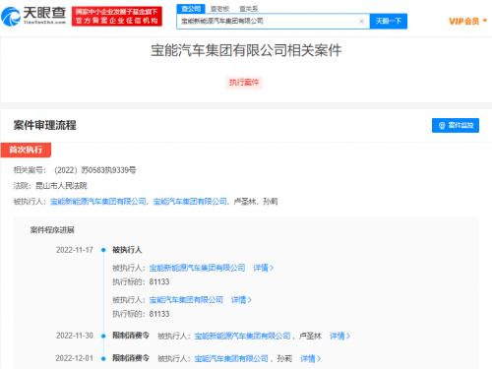This screenshot has width=492, height=369.
Task: Click court name 昆山市人民法院
Action: click(61, 186)
